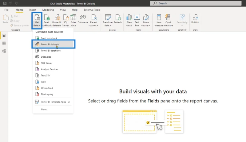Viewport: 246px width, 142px height.
Task: Select Dataverse in the dropdown menu
Action: (x=53, y=57)
